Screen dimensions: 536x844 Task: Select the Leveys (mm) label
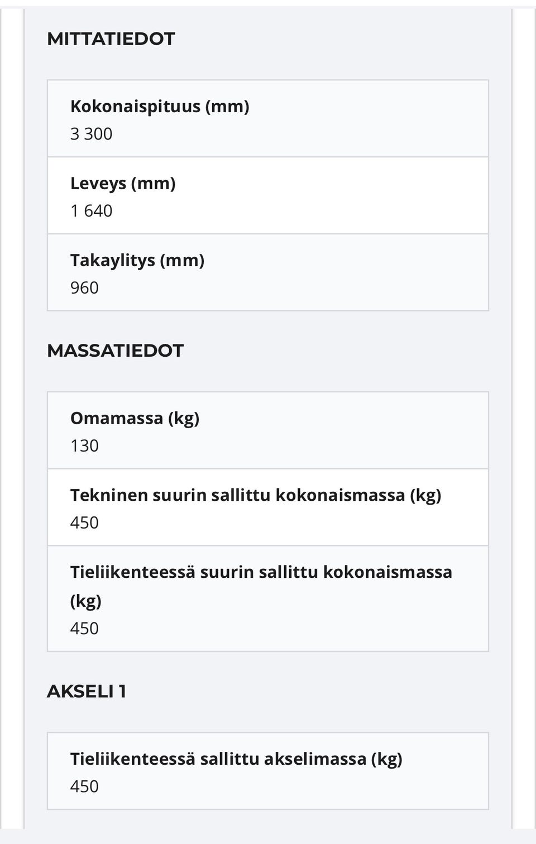(123, 183)
